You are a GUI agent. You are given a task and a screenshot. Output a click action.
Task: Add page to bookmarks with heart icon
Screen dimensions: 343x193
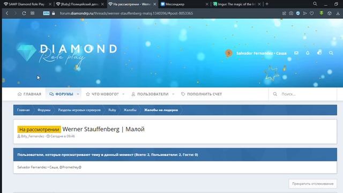[312, 13]
